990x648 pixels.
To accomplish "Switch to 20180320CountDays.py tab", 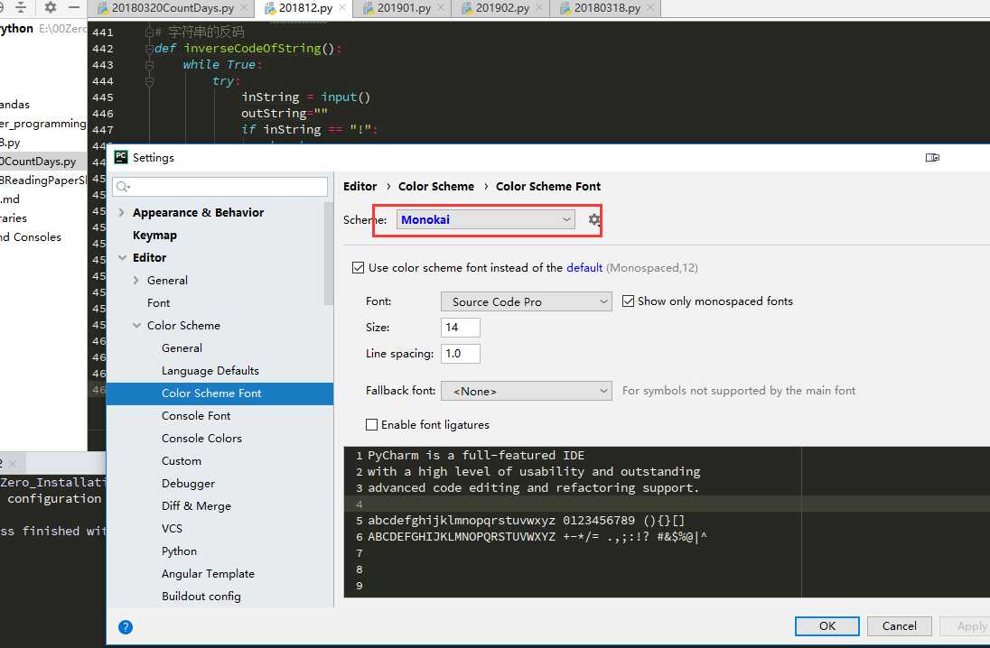I will [173, 8].
